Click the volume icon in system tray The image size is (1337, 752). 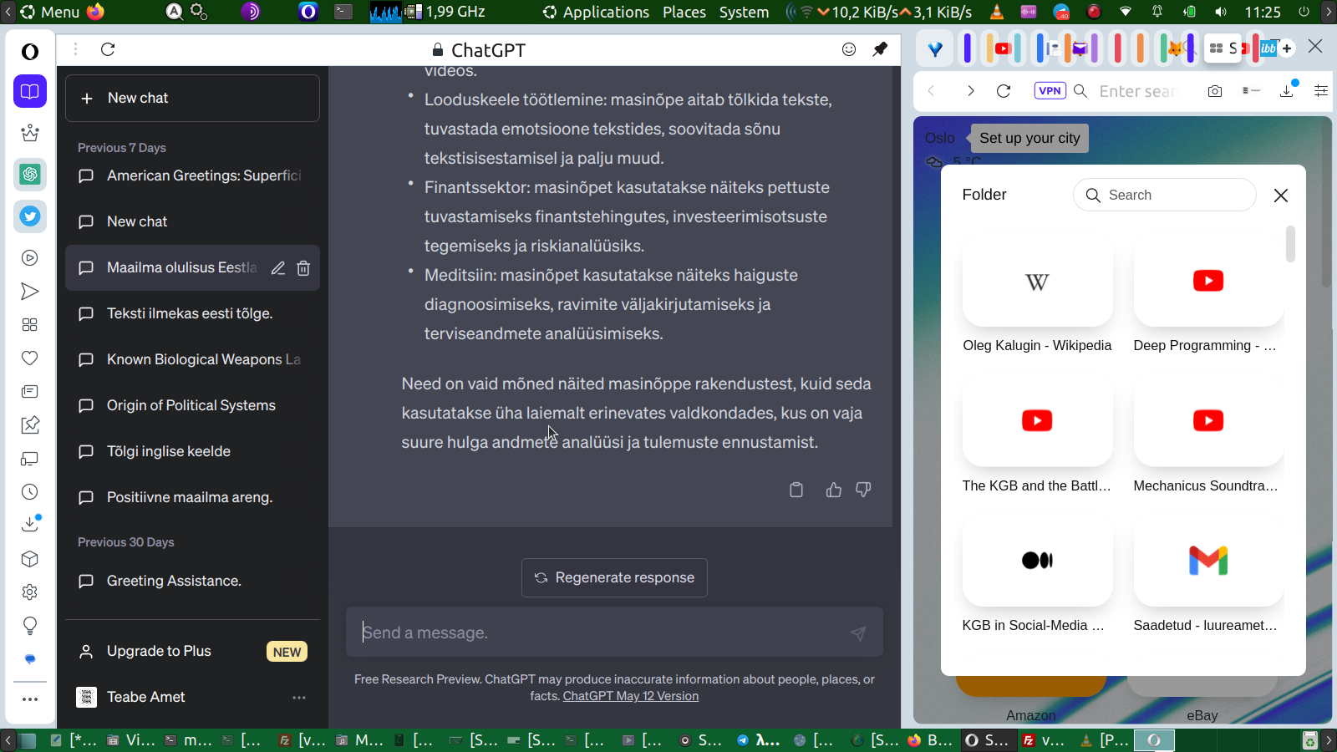1221,12
